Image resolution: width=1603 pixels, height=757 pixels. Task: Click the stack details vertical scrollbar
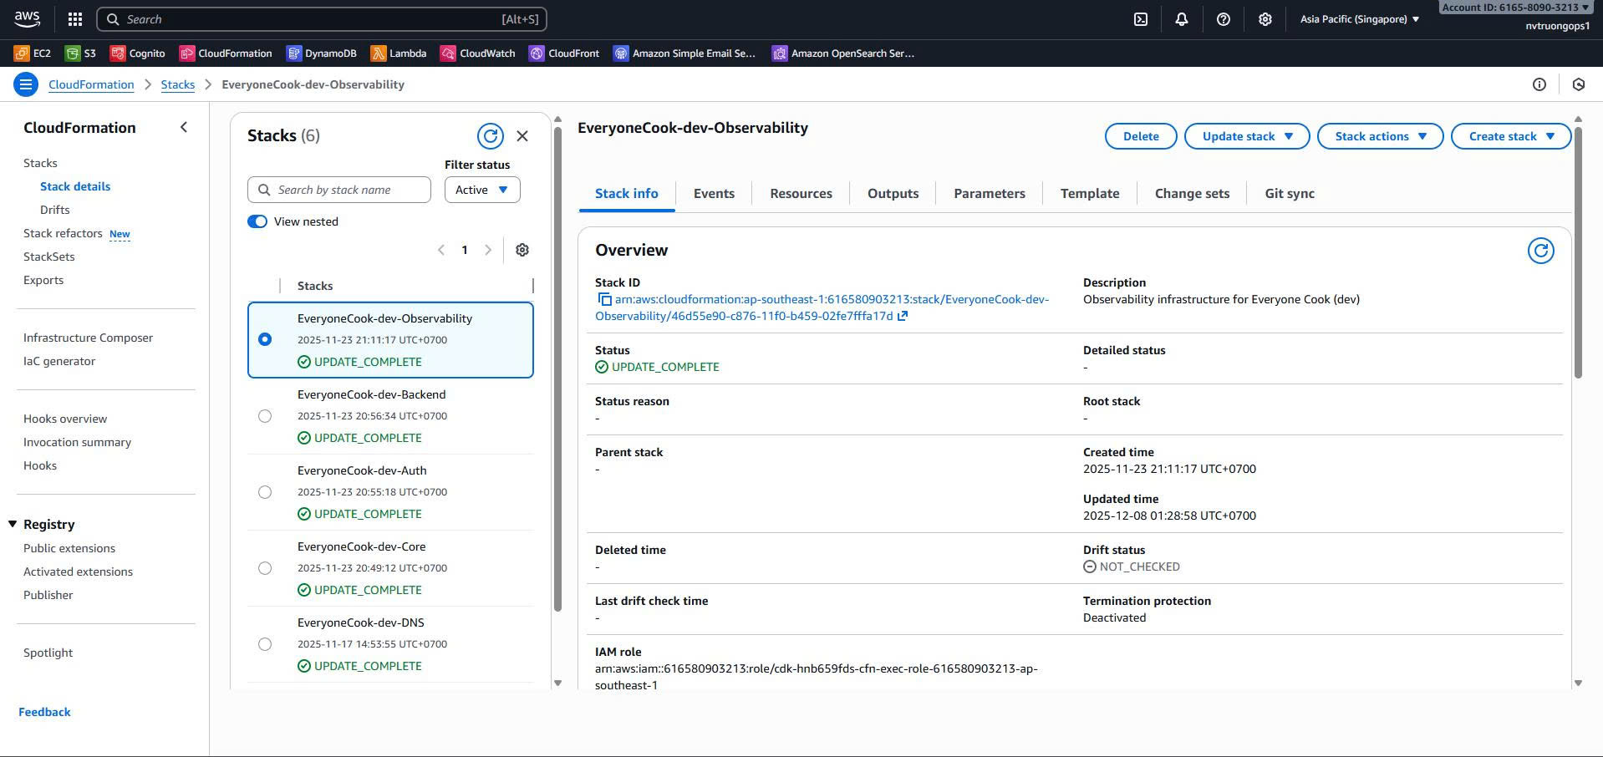[1578, 251]
